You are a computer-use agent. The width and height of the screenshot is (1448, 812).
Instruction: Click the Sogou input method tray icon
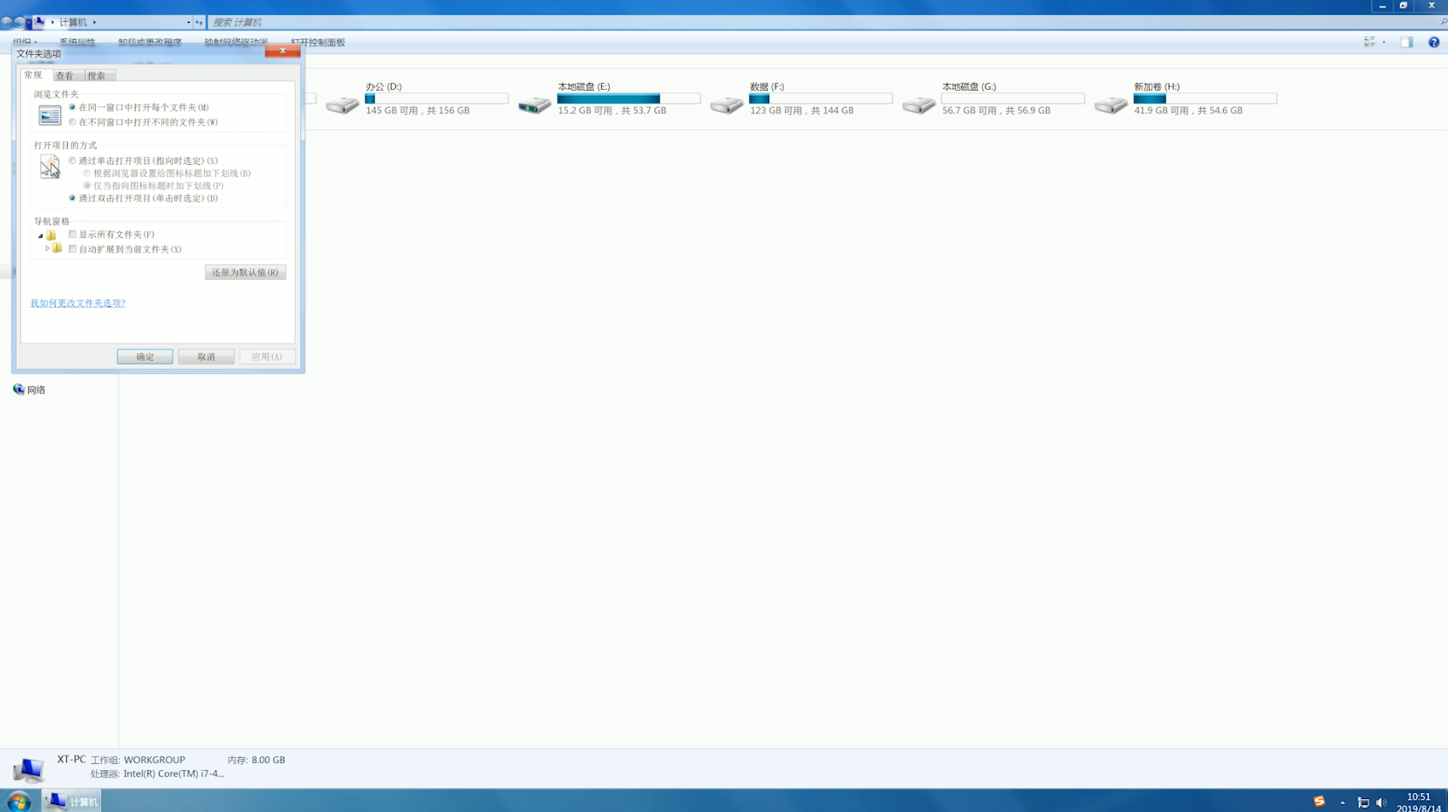pyautogui.click(x=1319, y=802)
